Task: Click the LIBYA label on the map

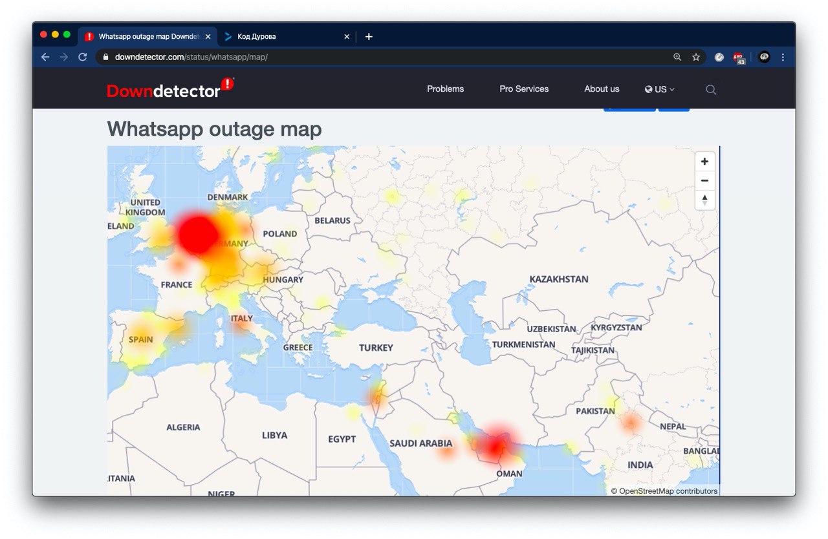Action: (274, 436)
